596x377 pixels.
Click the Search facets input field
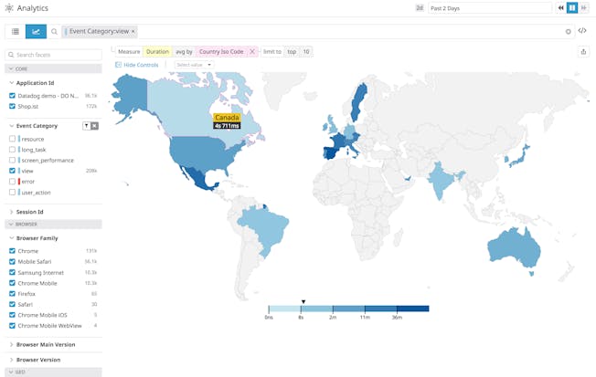57,56
